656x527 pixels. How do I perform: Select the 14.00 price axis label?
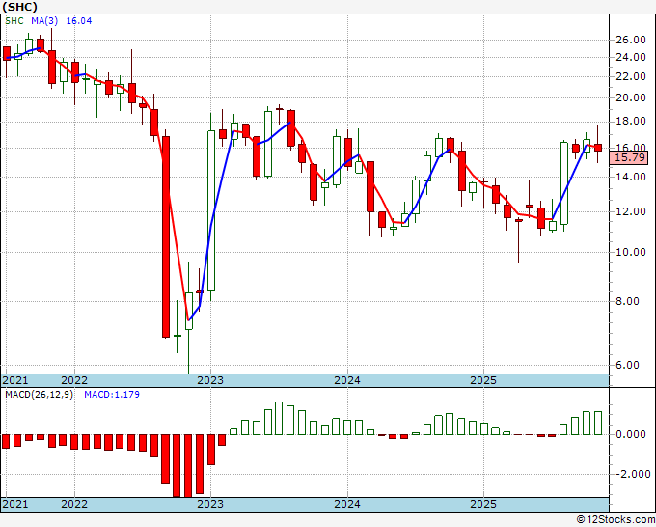pyautogui.click(x=631, y=177)
